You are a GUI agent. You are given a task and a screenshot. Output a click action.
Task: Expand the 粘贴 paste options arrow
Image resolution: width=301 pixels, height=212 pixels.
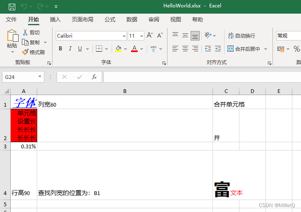tap(12, 52)
